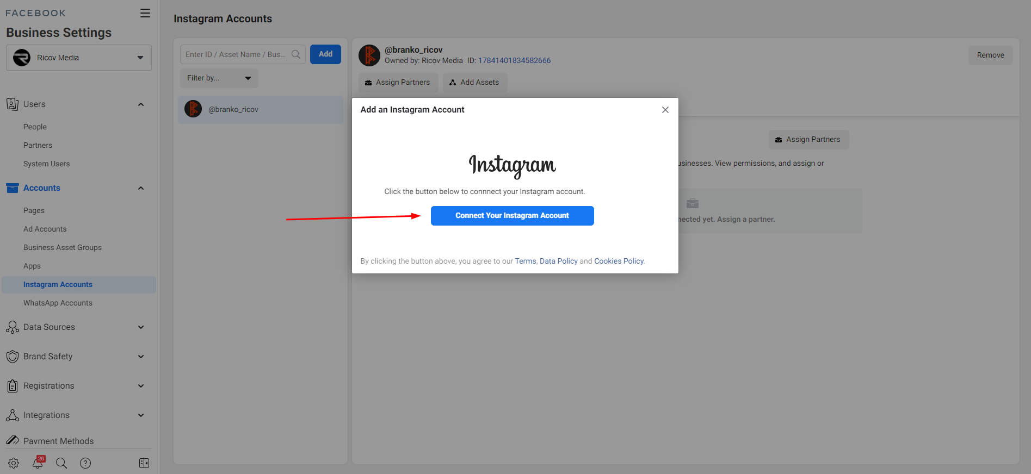Expand the Integrations section
This screenshot has width=1031, height=474.
[x=141, y=415]
